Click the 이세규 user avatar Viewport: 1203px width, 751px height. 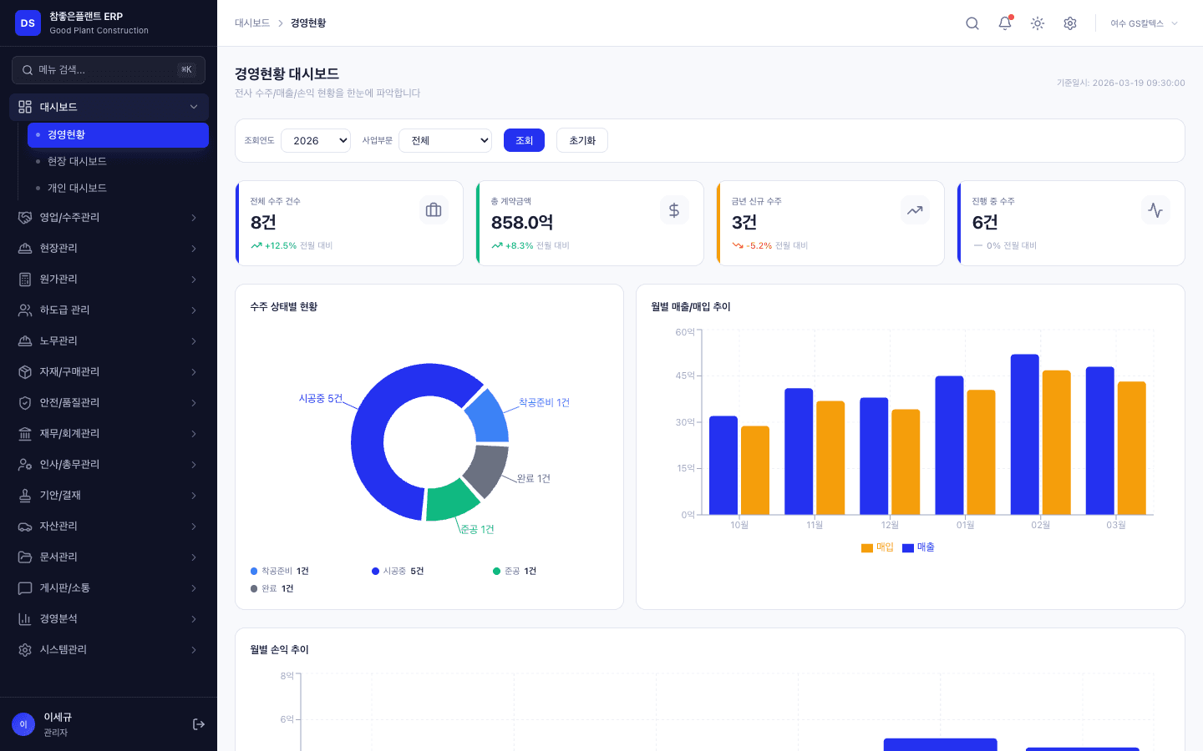(x=23, y=724)
